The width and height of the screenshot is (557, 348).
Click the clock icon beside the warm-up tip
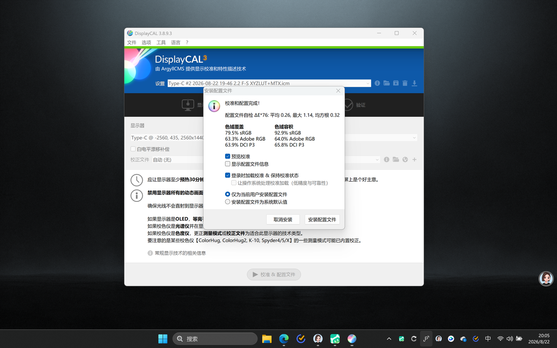coord(137,180)
